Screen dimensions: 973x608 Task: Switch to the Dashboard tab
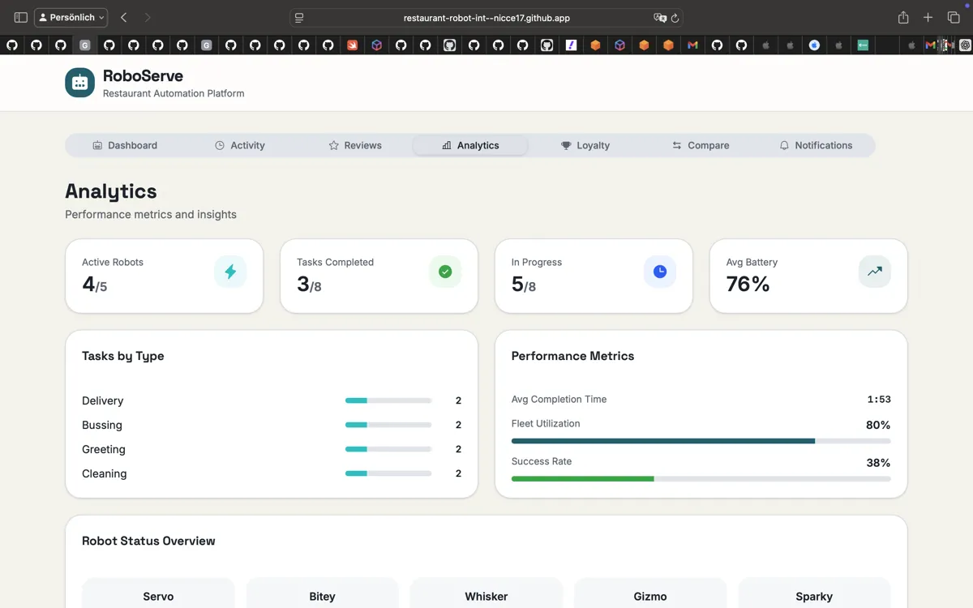[x=125, y=145]
